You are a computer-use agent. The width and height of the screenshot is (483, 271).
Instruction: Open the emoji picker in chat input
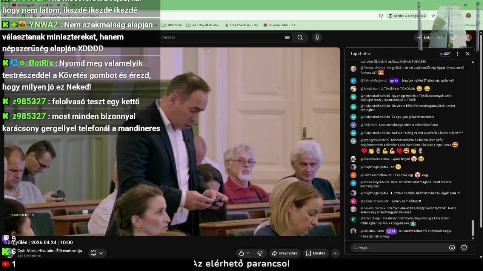pos(452,248)
